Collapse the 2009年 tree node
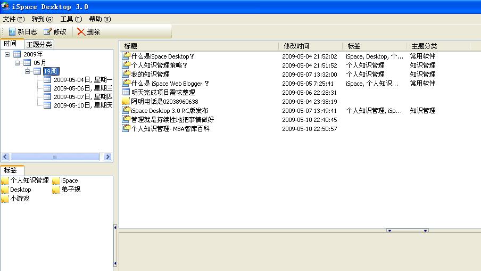This screenshot has width=481, height=271. tap(7, 54)
